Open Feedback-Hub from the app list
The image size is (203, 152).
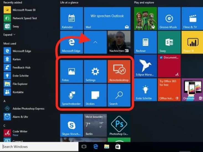tap(17, 67)
